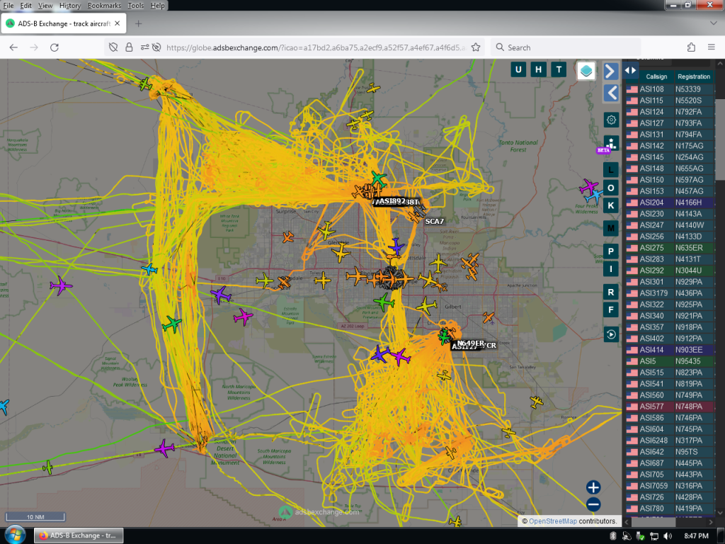Toggle the K map option button
The image size is (725, 544).
point(611,205)
